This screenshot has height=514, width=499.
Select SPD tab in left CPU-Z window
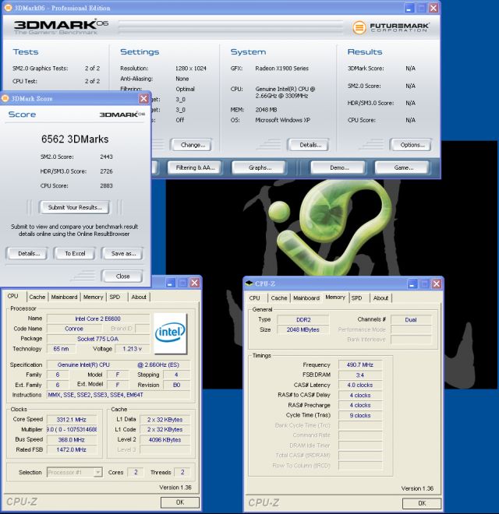pyautogui.click(x=115, y=297)
